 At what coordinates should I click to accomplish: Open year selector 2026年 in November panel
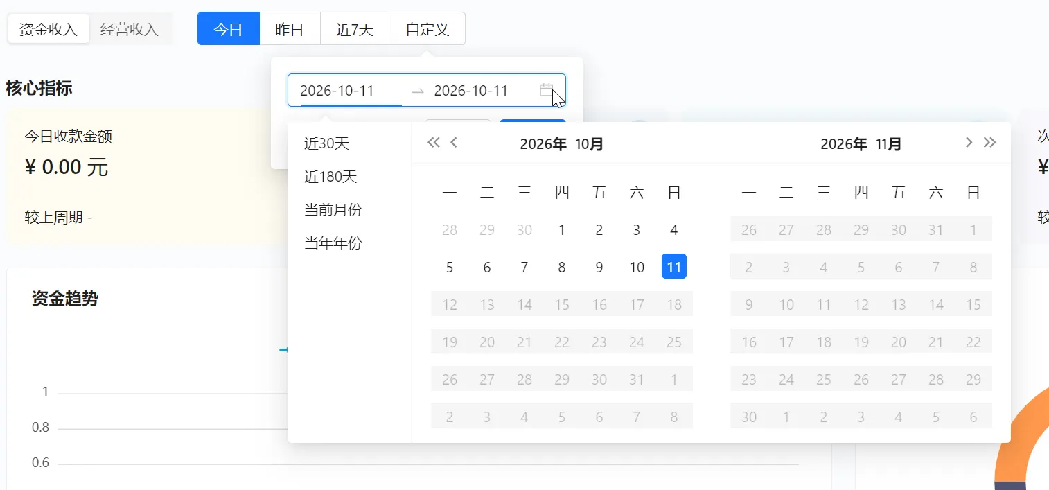844,144
